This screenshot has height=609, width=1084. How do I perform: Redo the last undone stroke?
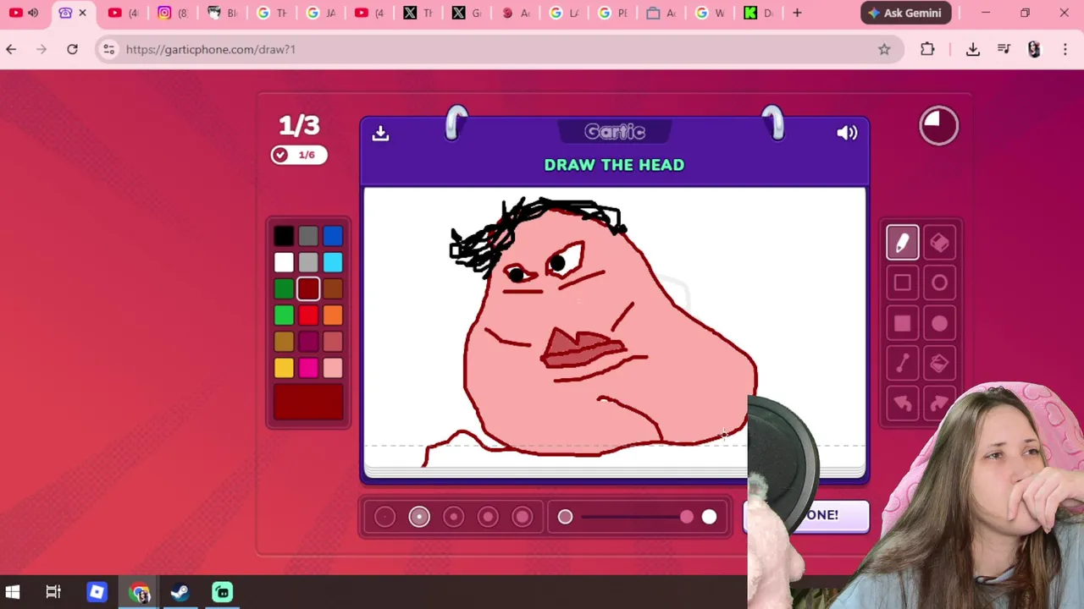point(937,403)
